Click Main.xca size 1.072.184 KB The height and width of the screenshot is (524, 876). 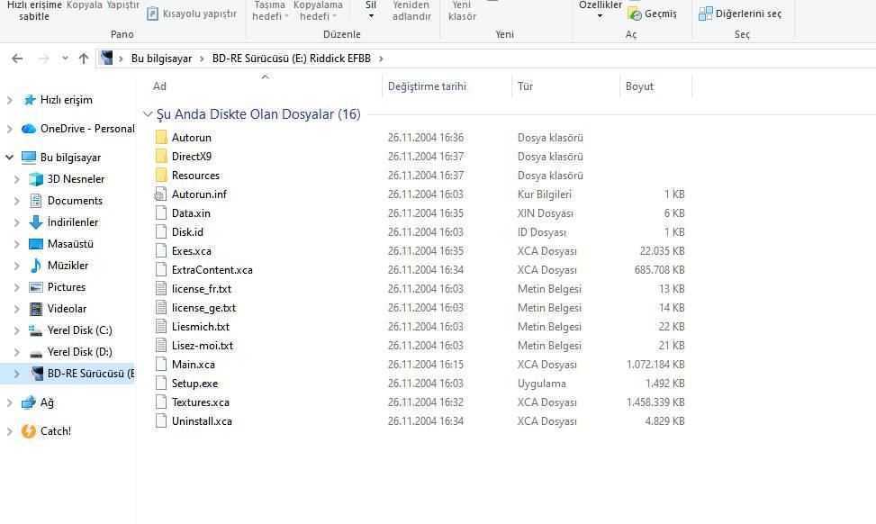click(655, 365)
